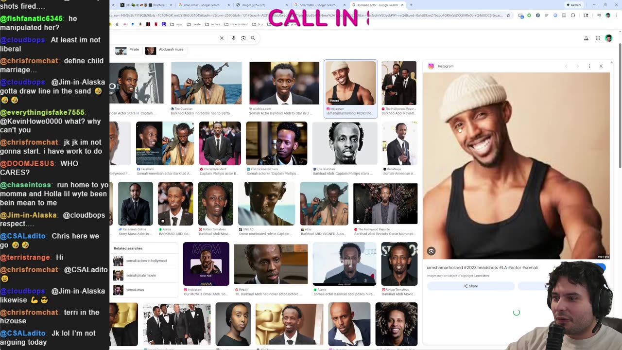The width and height of the screenshot is (622, 350).
Task: Click chat username @fishfanatic6345
Action: tap(32, 18)
